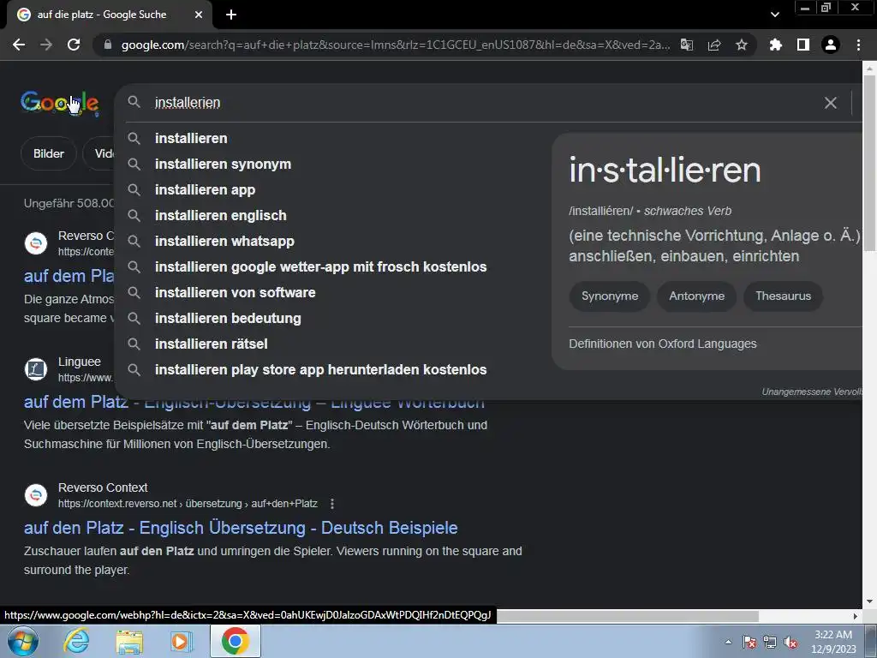
Task: Click the Google logo
Action: [x=60, y=103]
